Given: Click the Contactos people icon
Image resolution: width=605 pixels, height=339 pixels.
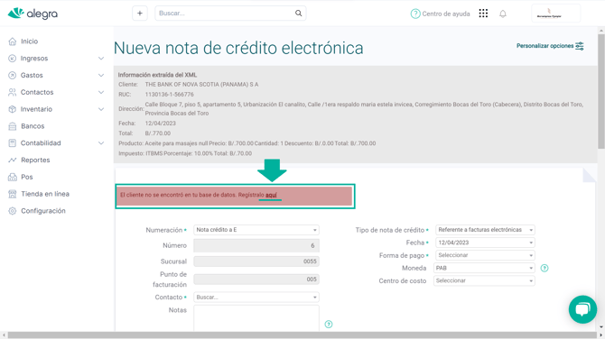Looking at the screenshot, I should coord(13,92).
